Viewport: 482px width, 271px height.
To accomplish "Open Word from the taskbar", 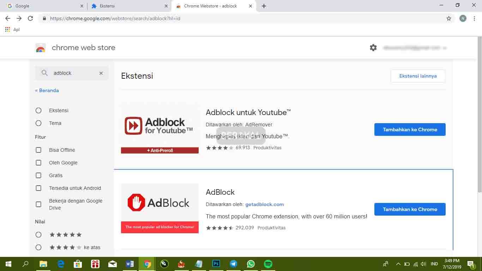I will coord(130,264).
